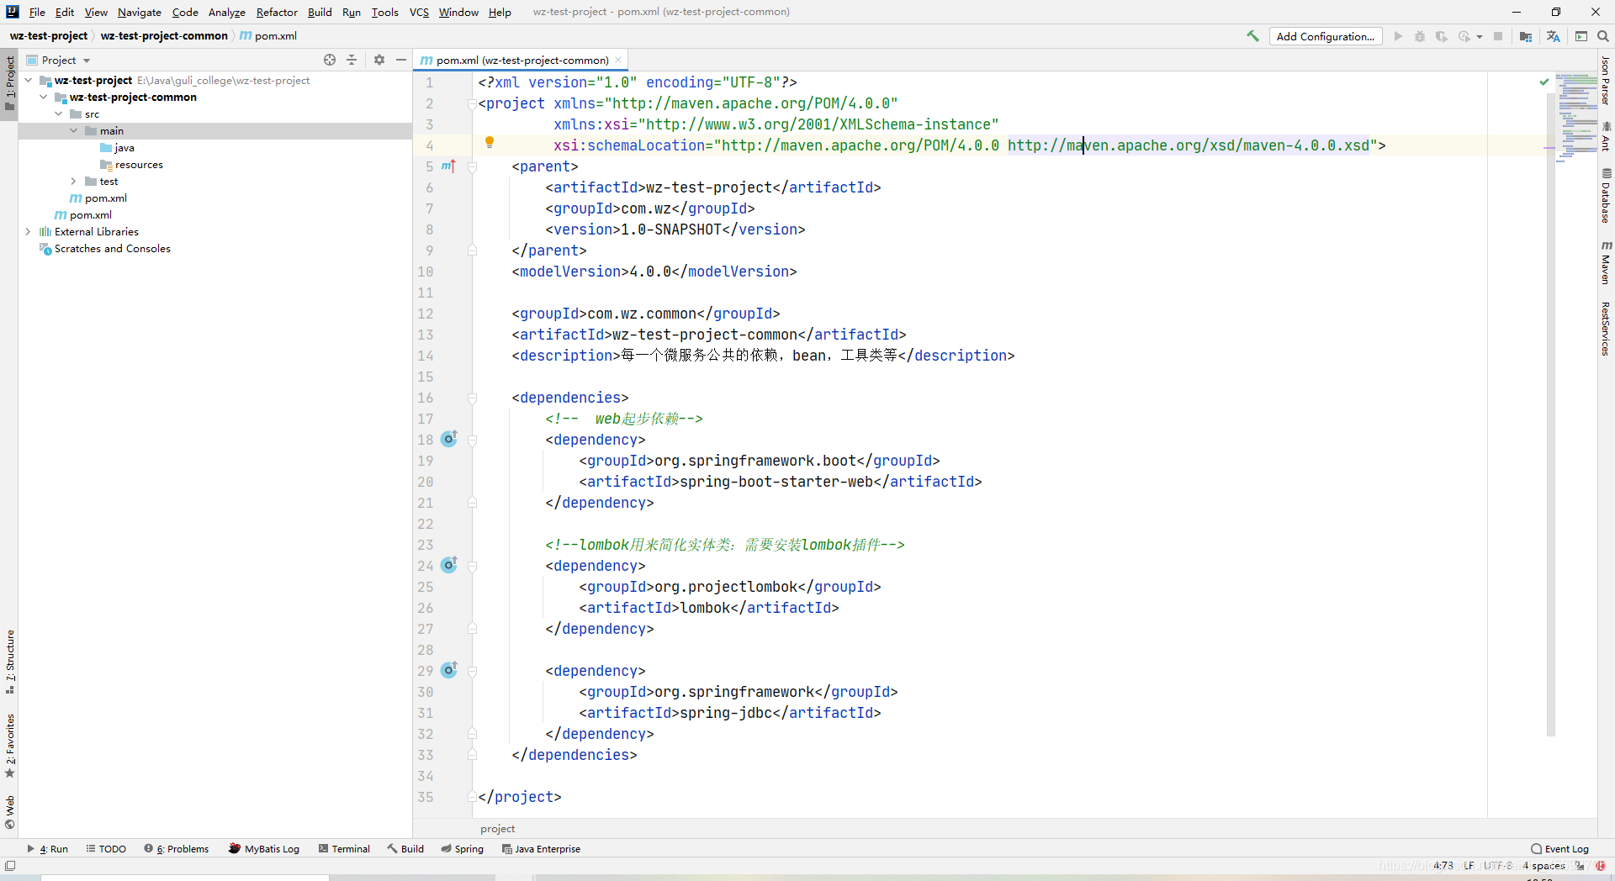Close the pom.xml editor tab
Viewport: 1615px width, 881px height.
tap(618, 60)
